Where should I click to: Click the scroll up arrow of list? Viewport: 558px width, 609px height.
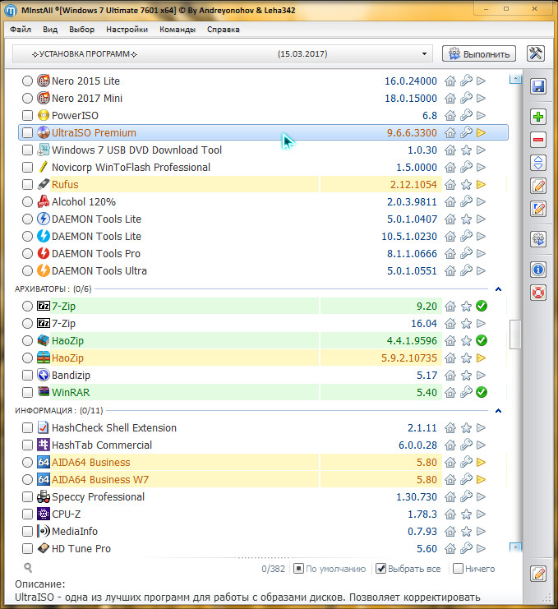[515, 79]
